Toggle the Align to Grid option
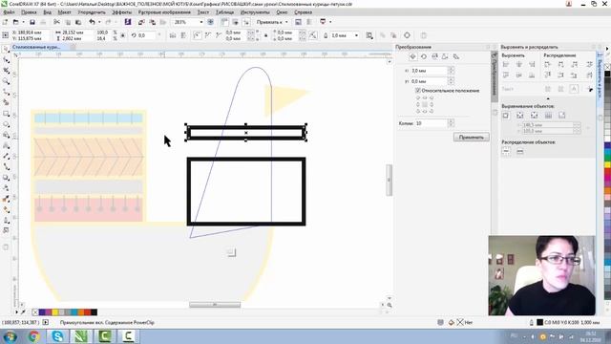This screenshot has height=344, width=611. (548, 116)
